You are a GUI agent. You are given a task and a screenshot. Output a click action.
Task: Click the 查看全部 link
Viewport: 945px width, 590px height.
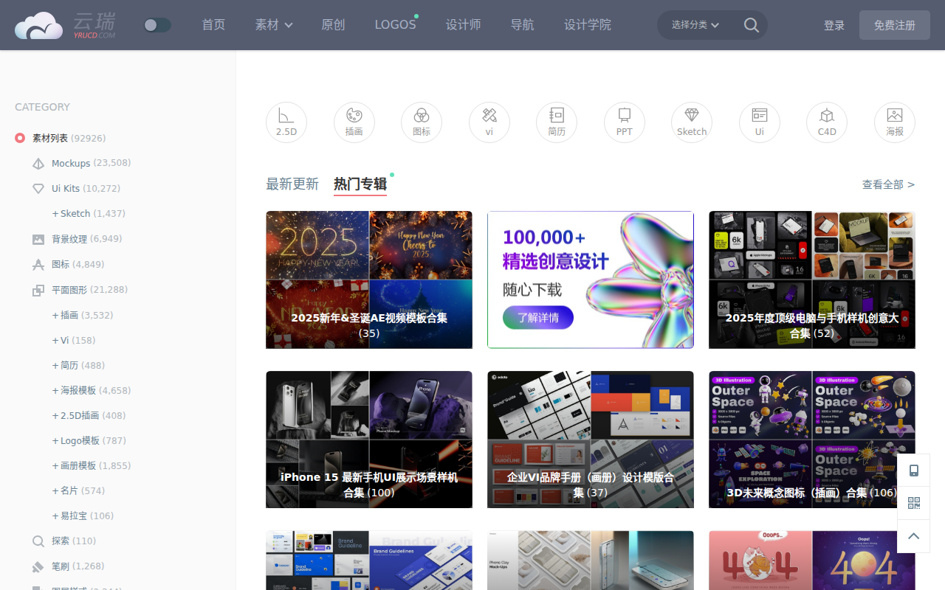pyautogui.click(x=889, y=184)
